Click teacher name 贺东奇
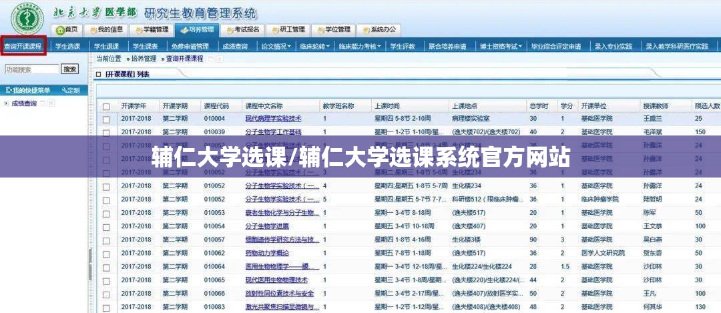The width and height of the screenshot is (721, 313). [x=652, y=253]
